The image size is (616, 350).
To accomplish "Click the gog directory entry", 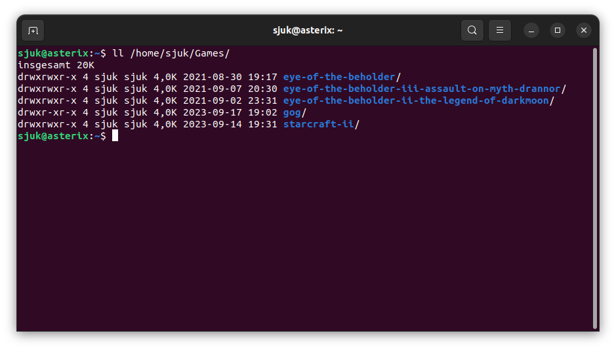I will (x=292, y=112).
